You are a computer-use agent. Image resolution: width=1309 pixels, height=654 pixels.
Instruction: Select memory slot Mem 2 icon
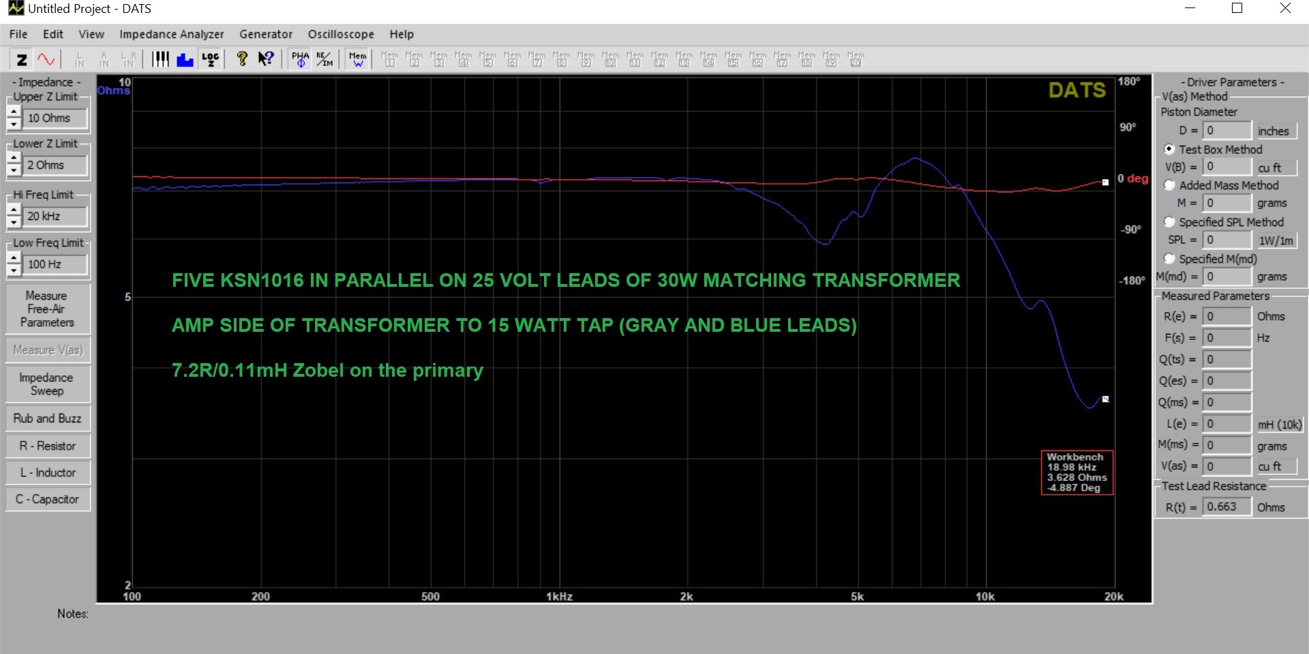(x=414, y=59)
